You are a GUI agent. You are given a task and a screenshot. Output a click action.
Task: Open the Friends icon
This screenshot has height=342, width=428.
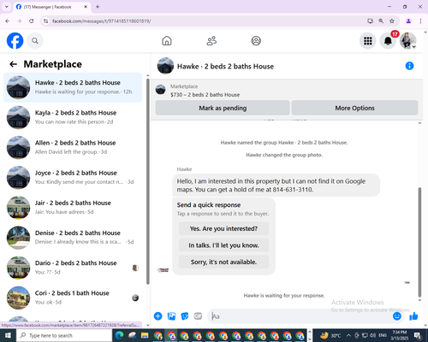[211, 41]
